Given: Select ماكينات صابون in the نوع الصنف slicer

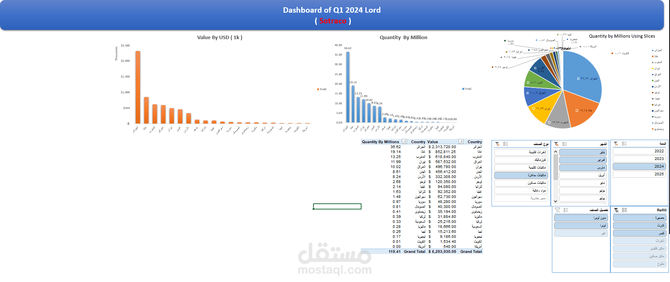Looking at the screenshot, I should tap(521, 183).
